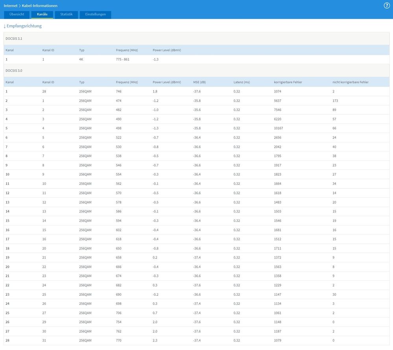393x350 pixels.
Task: Click the korrigierbare Fehler column header
Action: 288,82
